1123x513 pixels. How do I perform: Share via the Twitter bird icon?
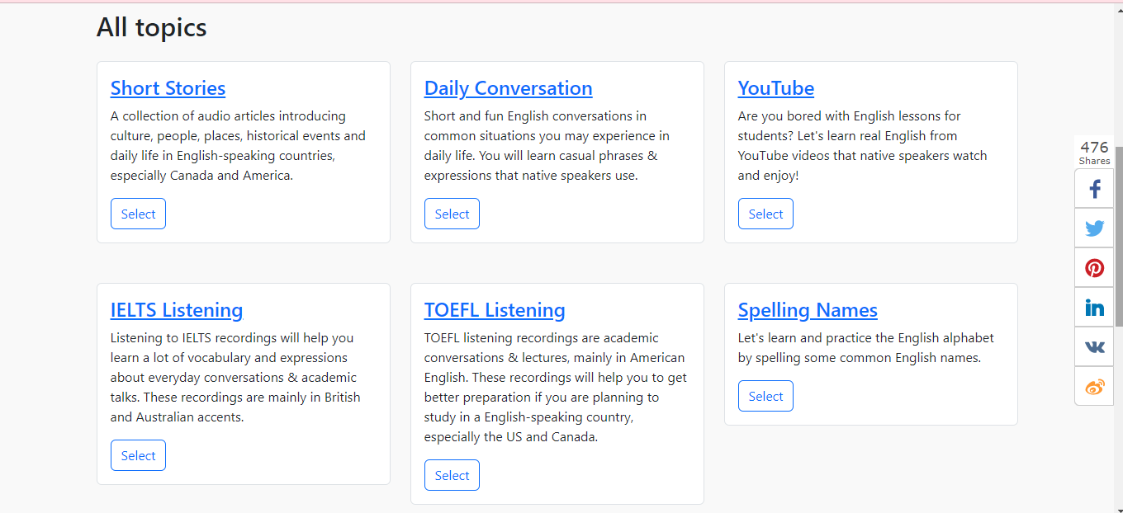click(x=1095, y=228)
